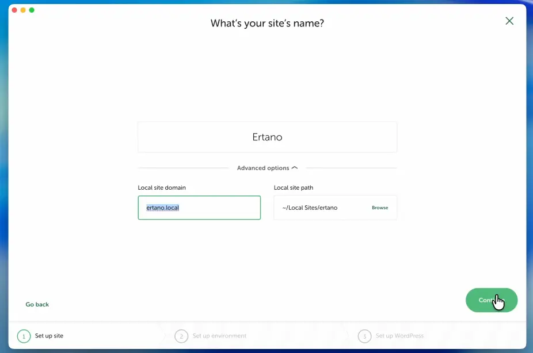The image size is (533, 353).
Task: Click the step 2 circle icon
Action: click(x=181, y=336)
